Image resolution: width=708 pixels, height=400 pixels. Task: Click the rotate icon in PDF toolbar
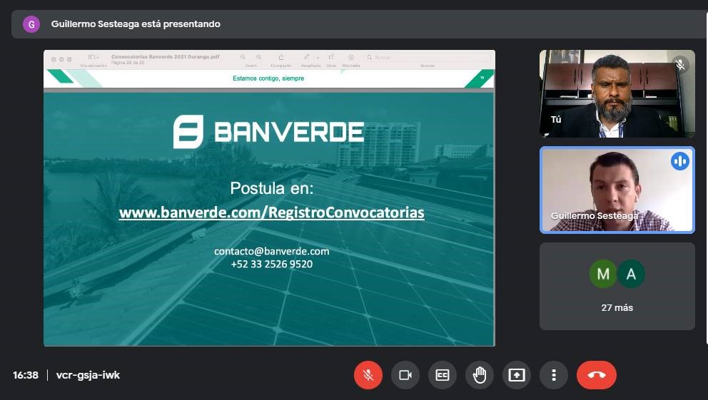pos(331,57)
